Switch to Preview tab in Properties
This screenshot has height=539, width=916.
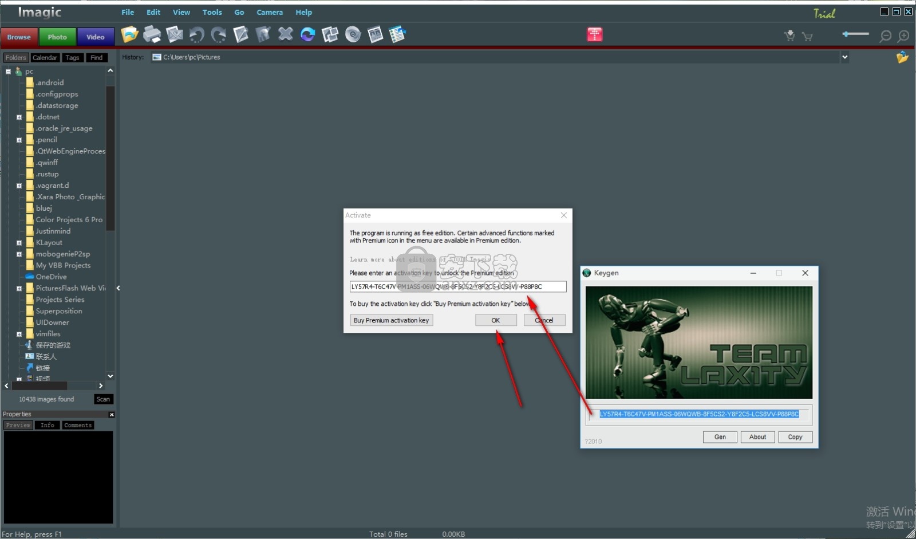point(18,425)
